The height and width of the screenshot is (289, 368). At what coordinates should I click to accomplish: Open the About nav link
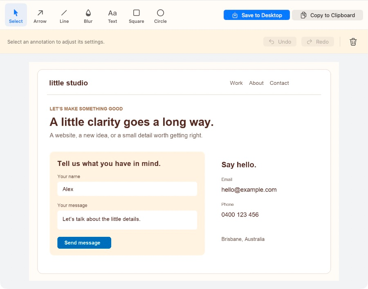coord(256,83)
